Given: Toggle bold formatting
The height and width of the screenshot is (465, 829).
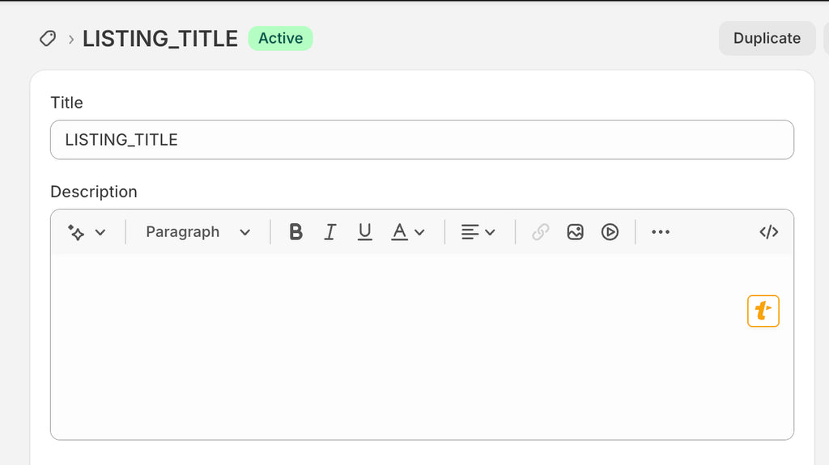Looking at the screenshot, I should [x=296, y=232].
